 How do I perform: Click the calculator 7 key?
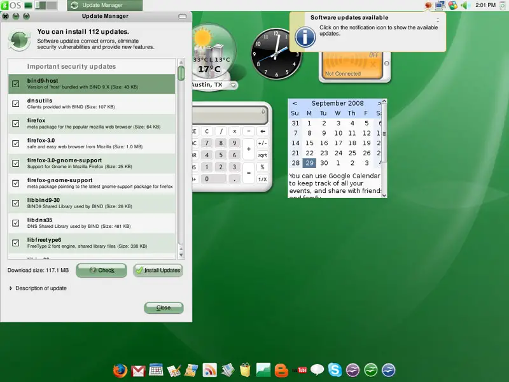coord(207,143)
